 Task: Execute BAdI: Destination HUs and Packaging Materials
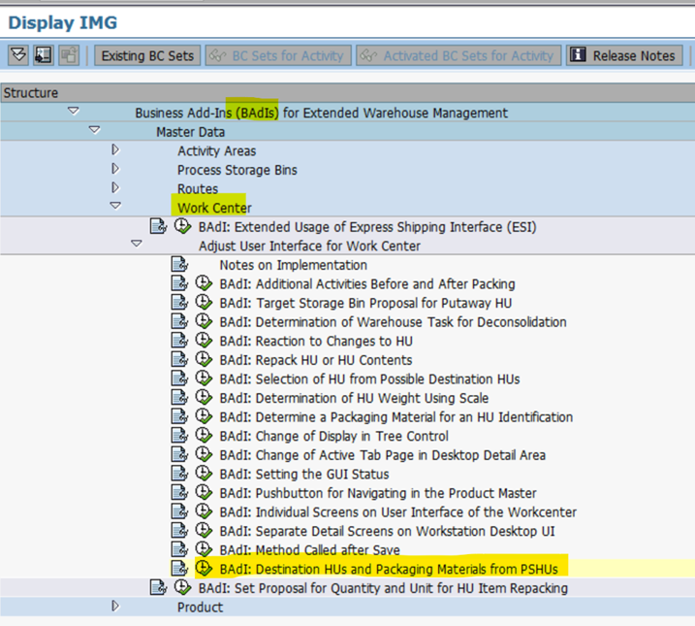(x=204, y=569)
